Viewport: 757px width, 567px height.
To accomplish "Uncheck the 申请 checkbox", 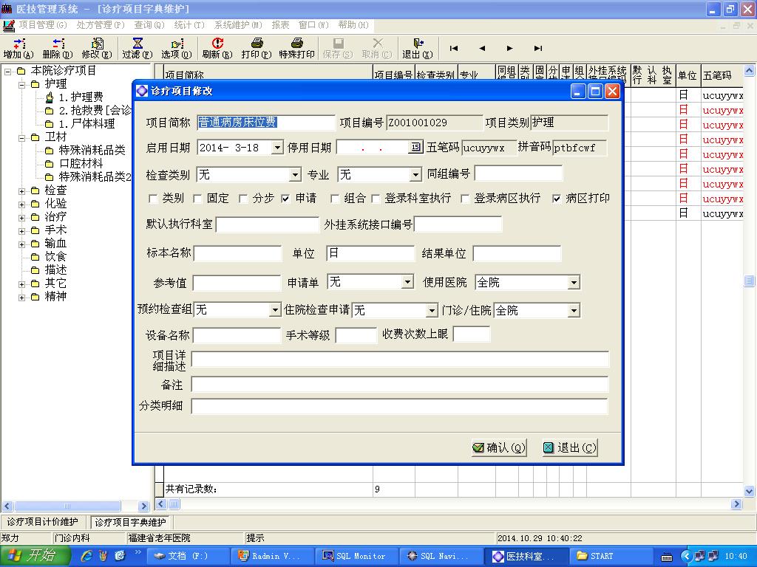I will click(285, 199).
